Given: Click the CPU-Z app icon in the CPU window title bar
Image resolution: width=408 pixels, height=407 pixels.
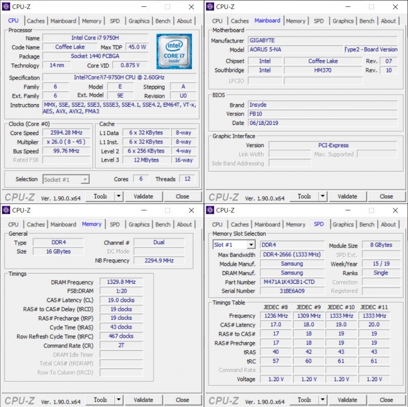Looking at the screenshot, I should [x=6, y=6].
